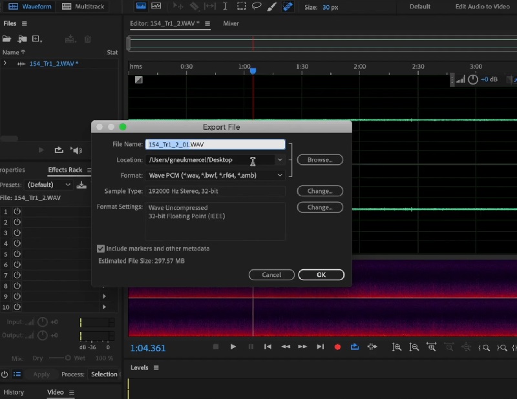This screenshot has height=399, width=517.
Task: Click the Rewind button
Action: (x=286, y=347)
